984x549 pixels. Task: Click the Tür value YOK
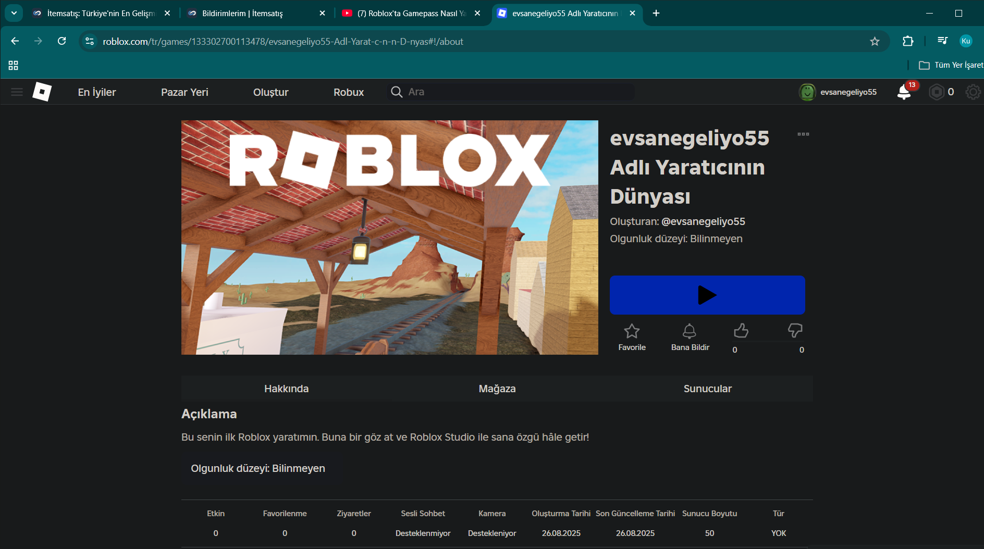click(x=779, y=533)
